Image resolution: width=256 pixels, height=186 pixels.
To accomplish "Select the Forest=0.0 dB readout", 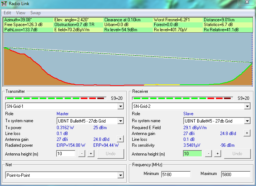I will pyautogui.click(x=166, y=25).
